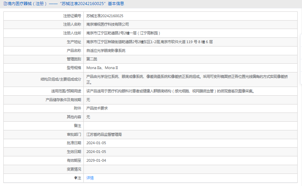Select the approval date 2024-01-05 in 批准日期 row

[96, 143]
